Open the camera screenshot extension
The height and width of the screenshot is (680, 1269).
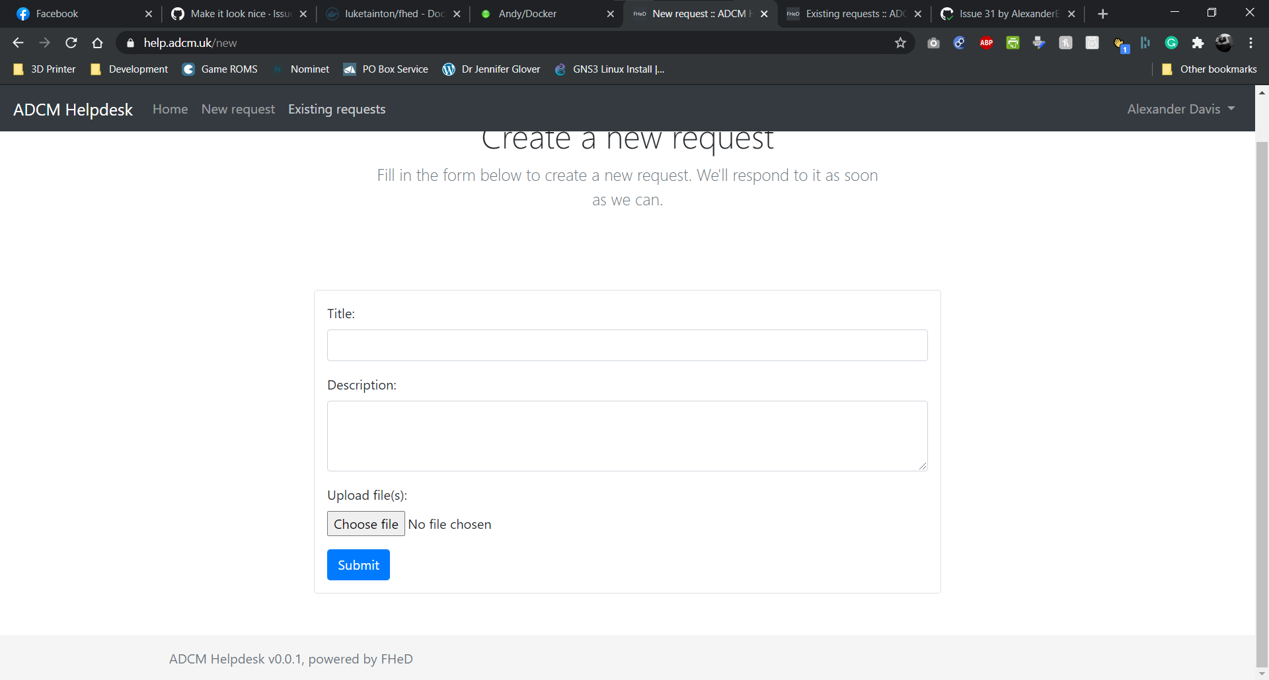point(933,43)
